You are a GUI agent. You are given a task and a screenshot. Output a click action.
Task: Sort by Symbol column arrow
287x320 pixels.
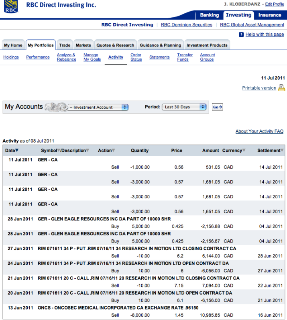tap(59, 151)
